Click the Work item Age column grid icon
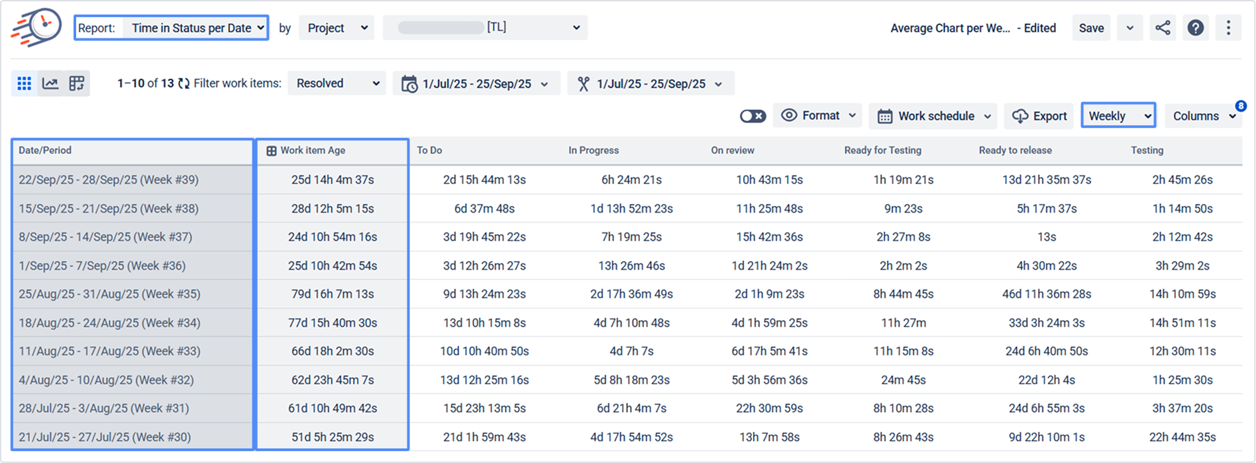This screenshot has width=1256, height=463. tap(271, 151)
